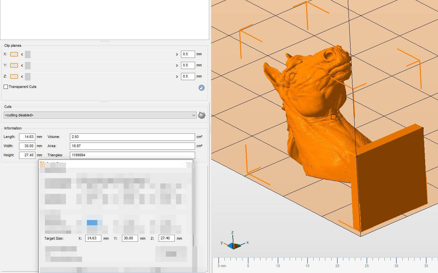The width and height of the screenshot is (438, 273).
Task: Click the Y clip plane slider handle
Action: [x=28, y=65]
